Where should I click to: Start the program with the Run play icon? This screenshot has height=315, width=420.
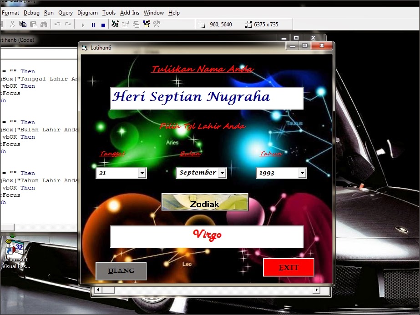pyautogui.click(x=82, y=24)
